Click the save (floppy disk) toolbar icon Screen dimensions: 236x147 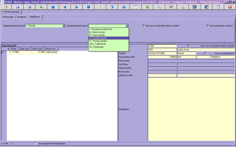click(29, 6)
